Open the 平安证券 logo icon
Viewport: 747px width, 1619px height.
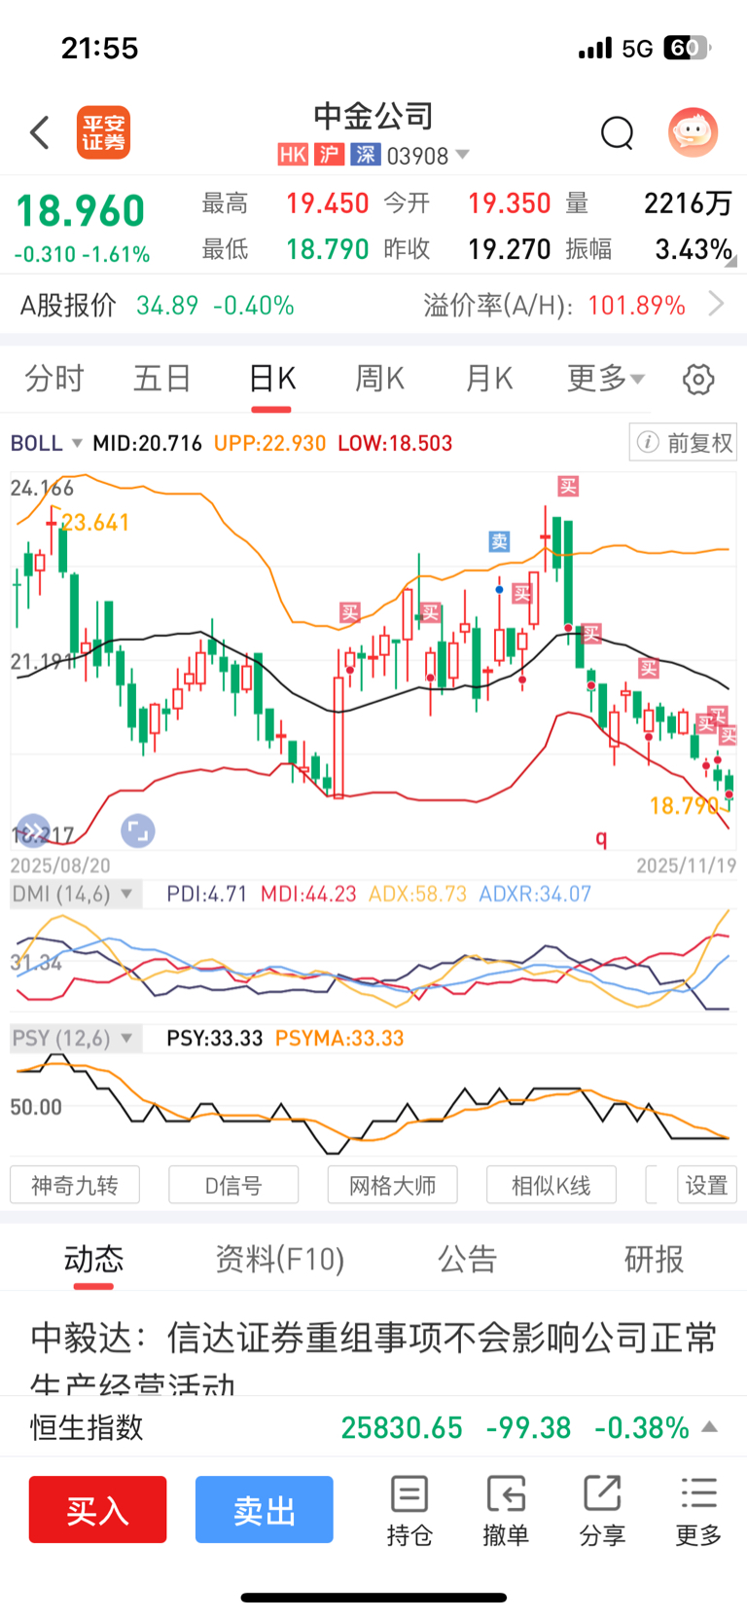(103, 132)
